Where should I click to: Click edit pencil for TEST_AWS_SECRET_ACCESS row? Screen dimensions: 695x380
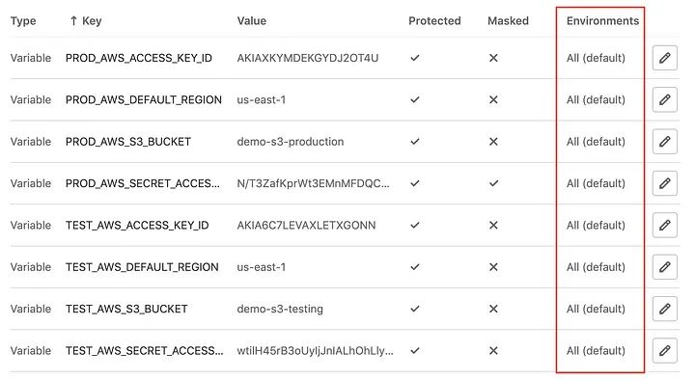tap(664, 351)
